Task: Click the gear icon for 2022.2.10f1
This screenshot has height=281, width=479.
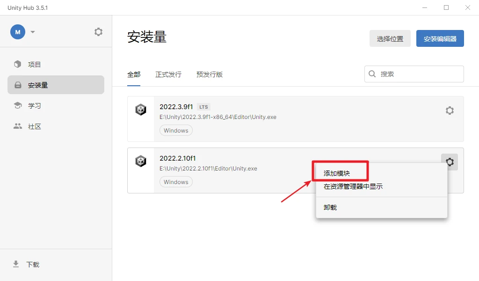Action: tap(450, 162)
